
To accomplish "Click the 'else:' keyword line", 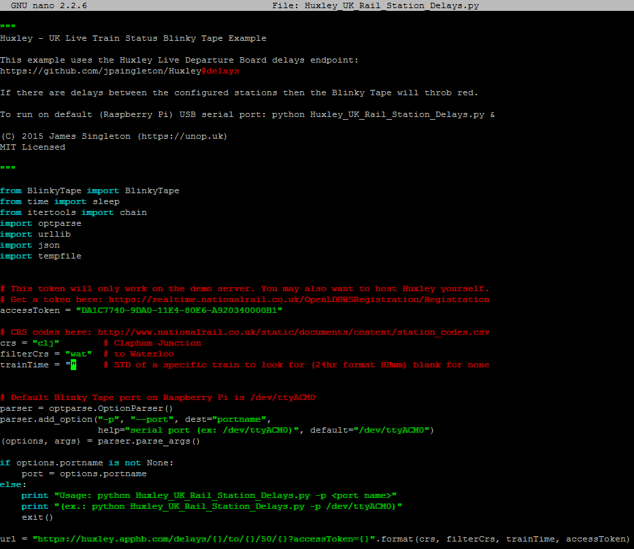I will click(14, 485).
